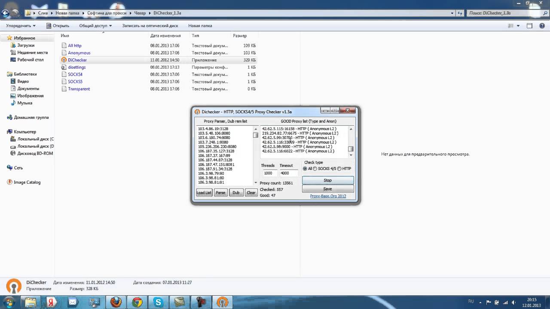
Task: Open the DiChecker application file
Action: coord(77,60)
